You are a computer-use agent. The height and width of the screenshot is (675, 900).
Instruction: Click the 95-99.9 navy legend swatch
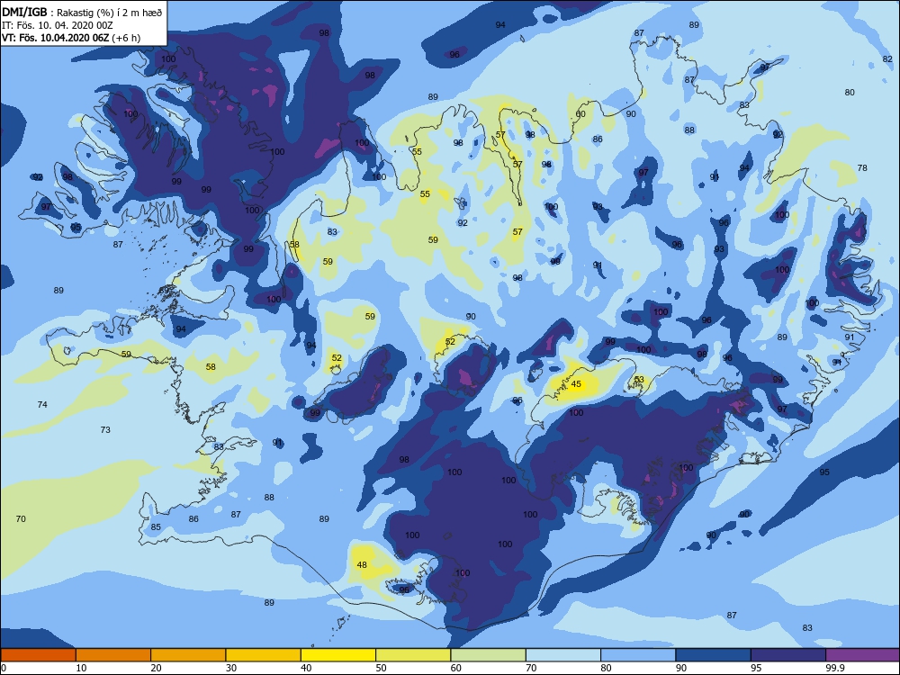point(788,655)
